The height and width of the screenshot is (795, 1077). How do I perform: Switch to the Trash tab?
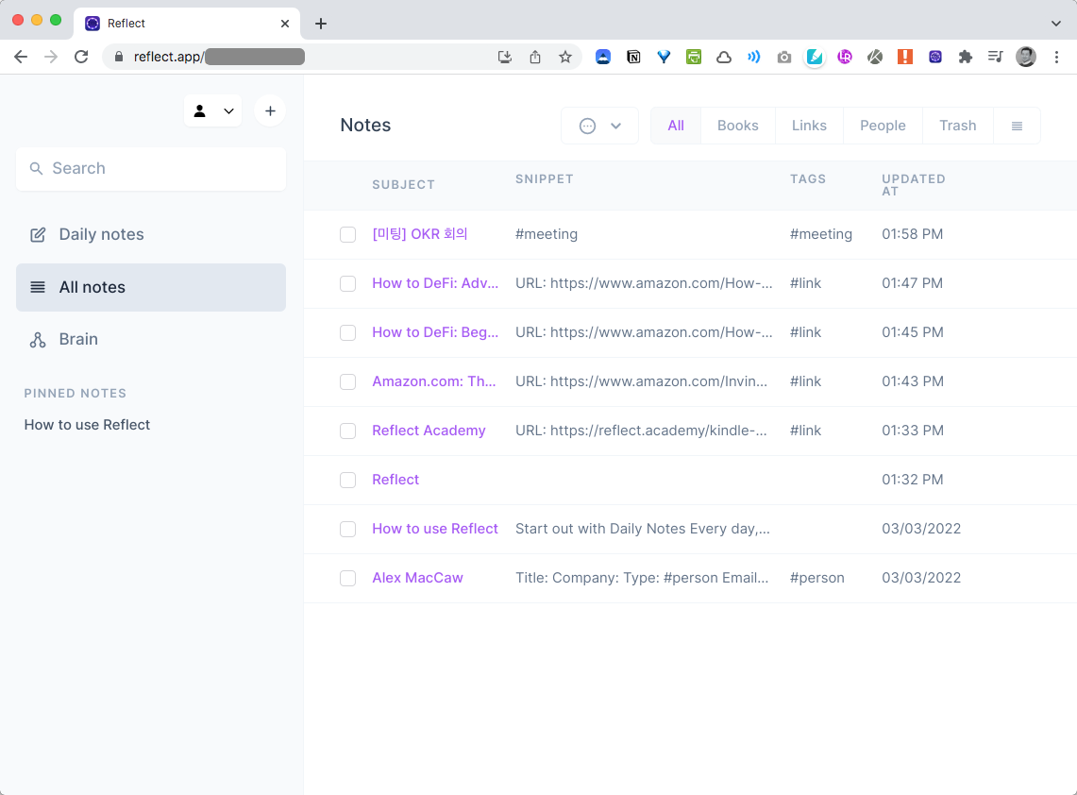click(x=957, y=126)
